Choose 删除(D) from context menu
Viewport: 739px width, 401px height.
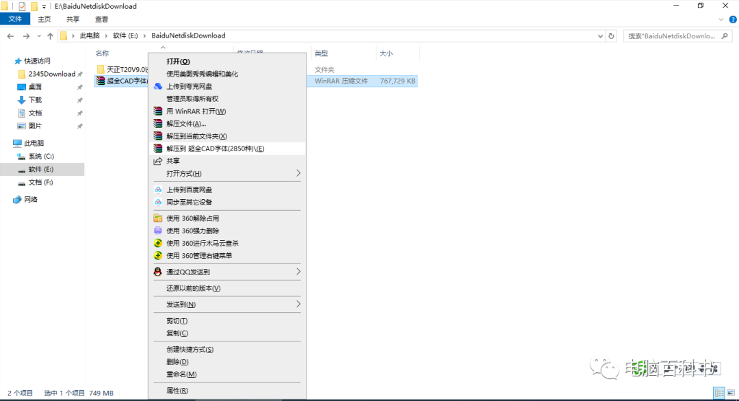point(227,362)
